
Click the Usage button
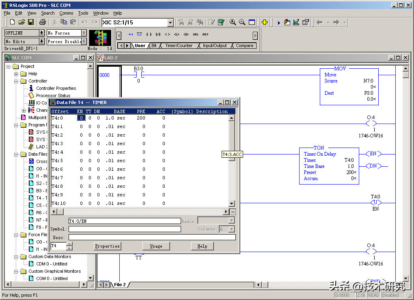(156, 246)
